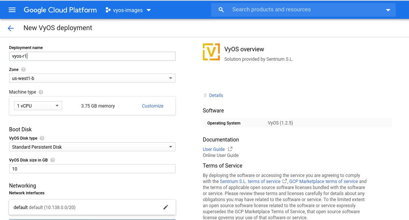The width and height of the screenshot is (409, 220).
Task: Click the Deployment name input field
Action: (92, 56)
